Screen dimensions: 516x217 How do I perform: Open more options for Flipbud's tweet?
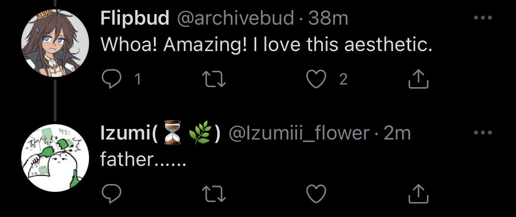tap(482, 18)
